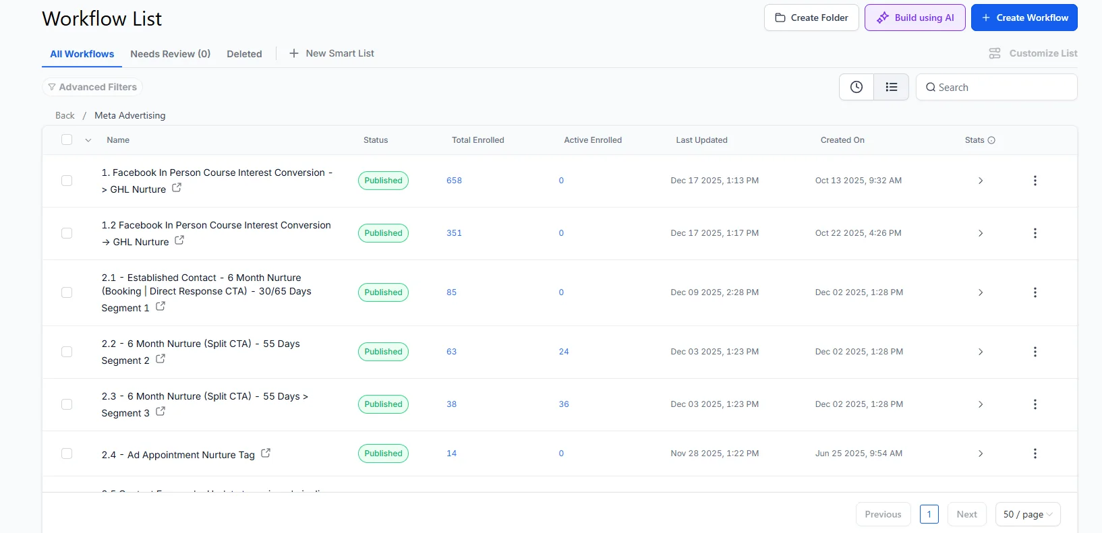This screenshot has height=533, width=1102.
Task: Open more actions menu for 1. Facebook workflow
Action: coord(1035,181)
